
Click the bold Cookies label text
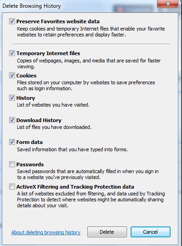[x=26, y=76]
